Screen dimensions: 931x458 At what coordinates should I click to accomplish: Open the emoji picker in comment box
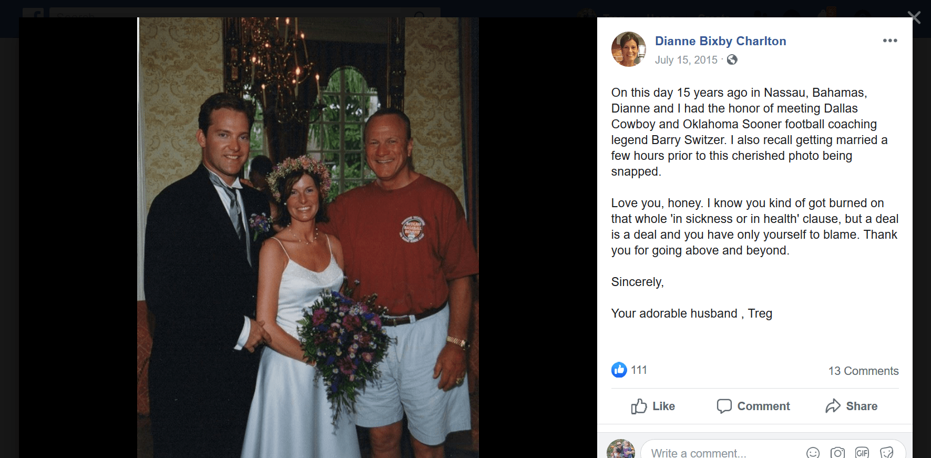813,453
